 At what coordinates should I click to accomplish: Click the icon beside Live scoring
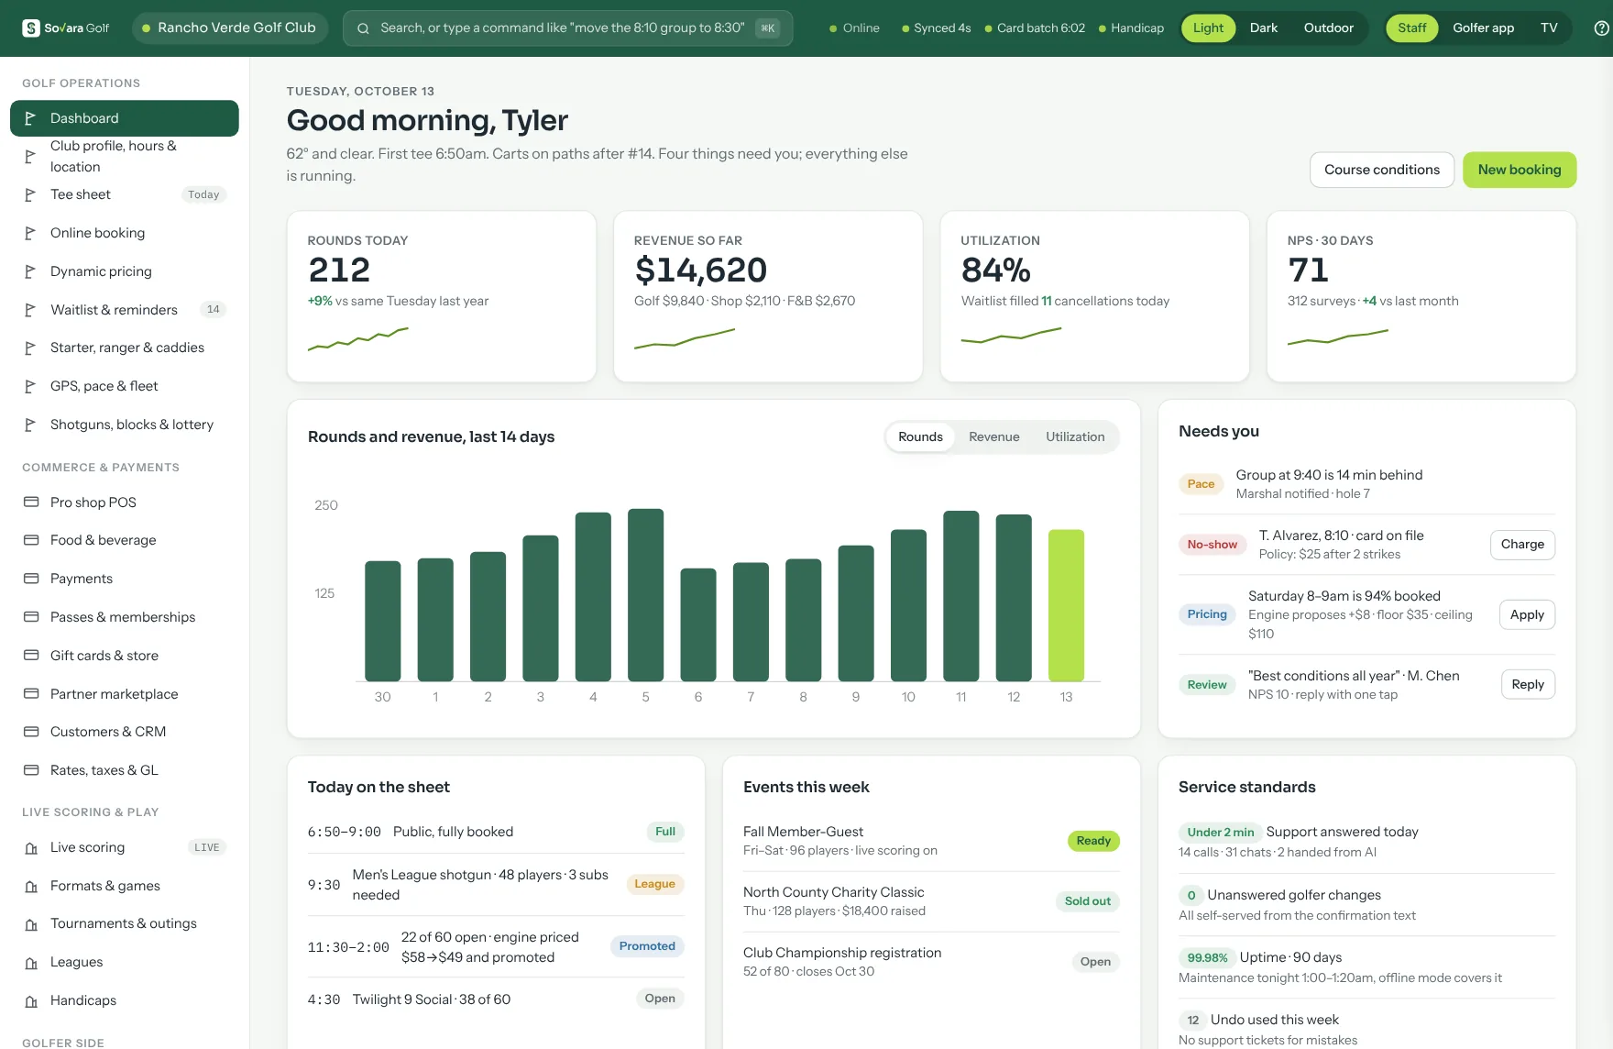click(x=31, y=848)
